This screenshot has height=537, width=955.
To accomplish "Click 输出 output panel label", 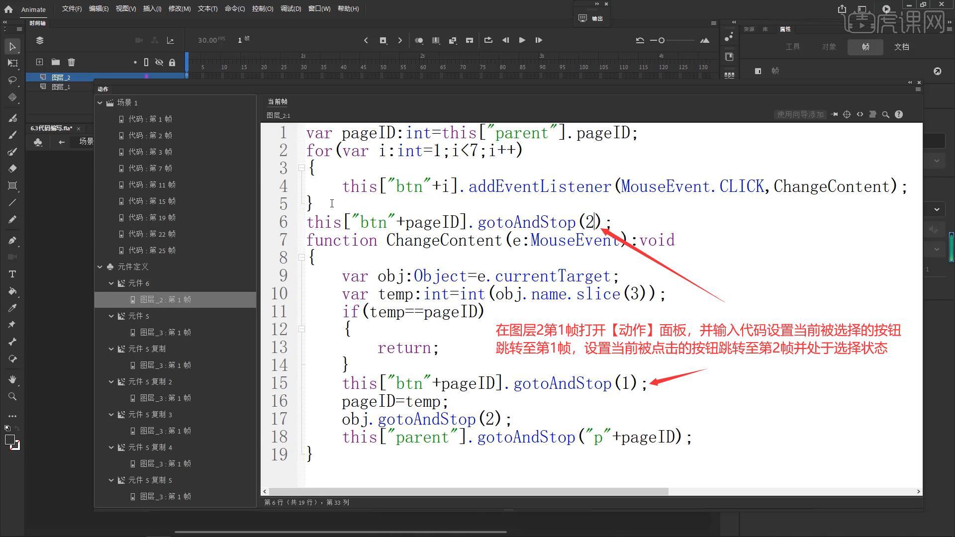I will coord(597,18).
